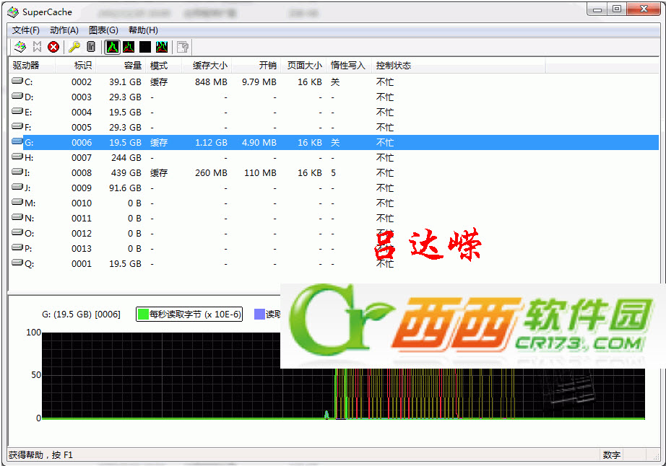Select the plain black graph icon
Viewport: 666px width, 466px height.
145,47
